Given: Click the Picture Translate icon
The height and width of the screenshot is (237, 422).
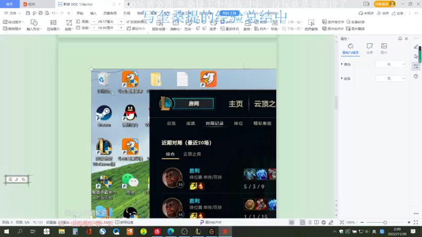Looking at the screenshot, I should coord(348,28).
